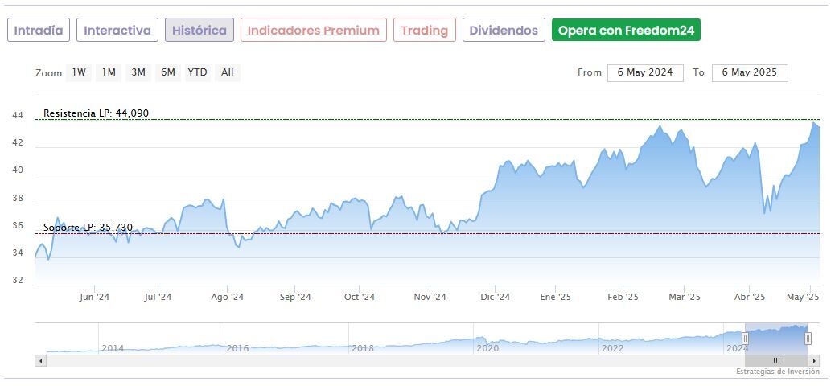Viewport: 835px width, 386px height.
Task: Click the navigator scrollbar left arrow
Action: click(39, 361)
